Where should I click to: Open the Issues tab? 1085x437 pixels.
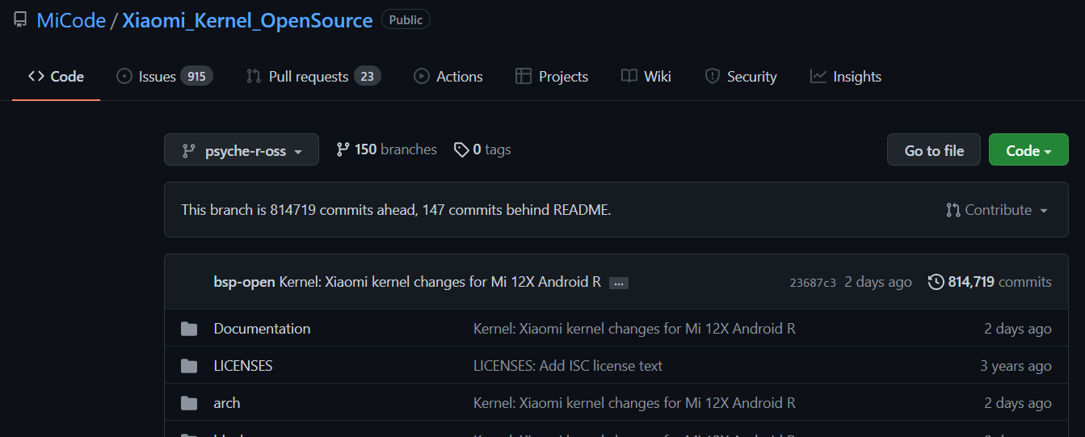tap(165, 77)
